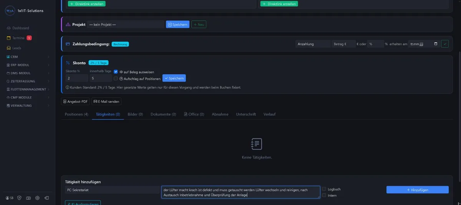Click the percent input field for Anzahlung
This screenshot has height=205, width=461.
pos(376,44)
